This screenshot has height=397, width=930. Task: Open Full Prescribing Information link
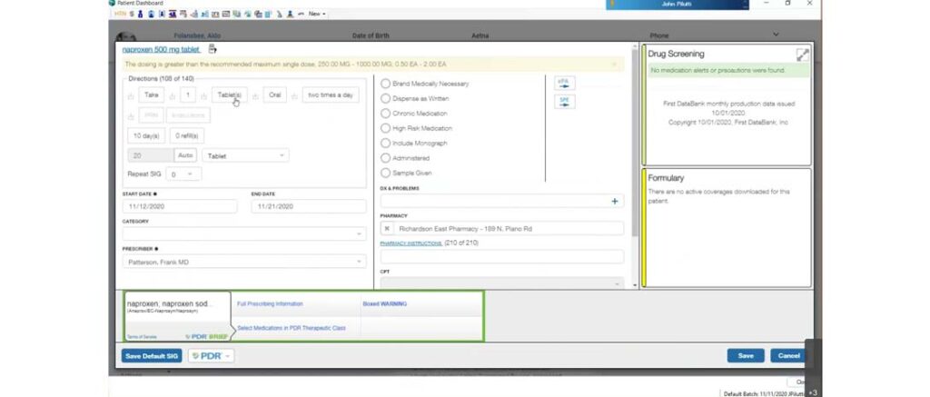click(x=270, y=303)
